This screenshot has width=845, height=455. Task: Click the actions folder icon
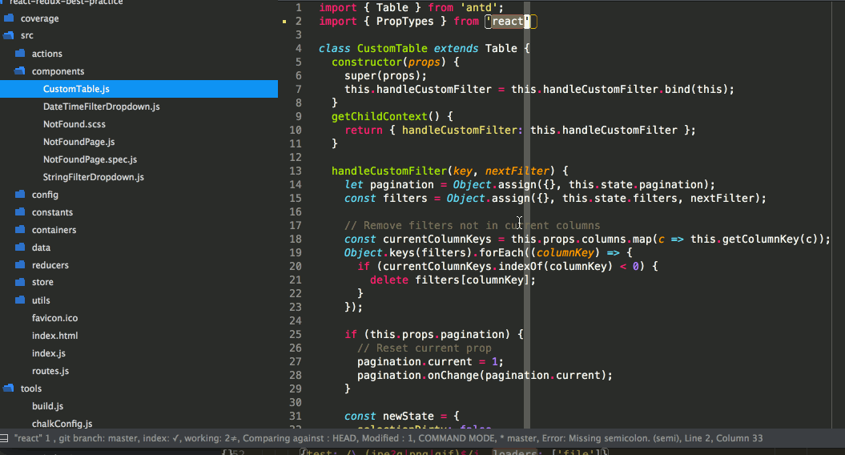tap(20, 54)
